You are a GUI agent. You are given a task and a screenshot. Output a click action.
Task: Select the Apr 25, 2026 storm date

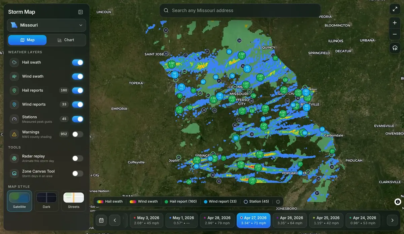(327, 221)
